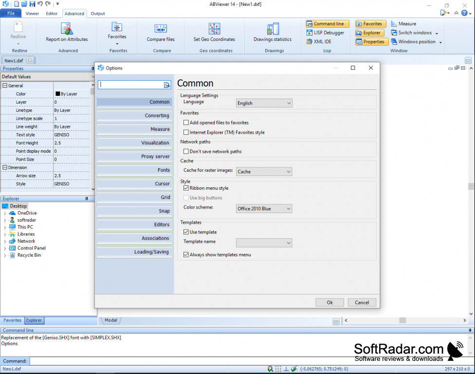This screenshot has width=475, height=374.
Task: Open the Language dropdown
Action: pos(264,103)
